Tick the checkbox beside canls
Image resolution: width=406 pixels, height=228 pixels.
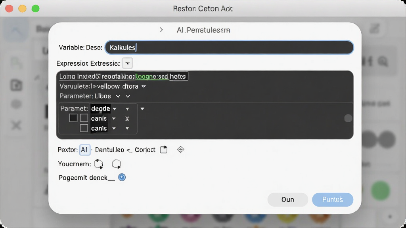pos(84,128)
